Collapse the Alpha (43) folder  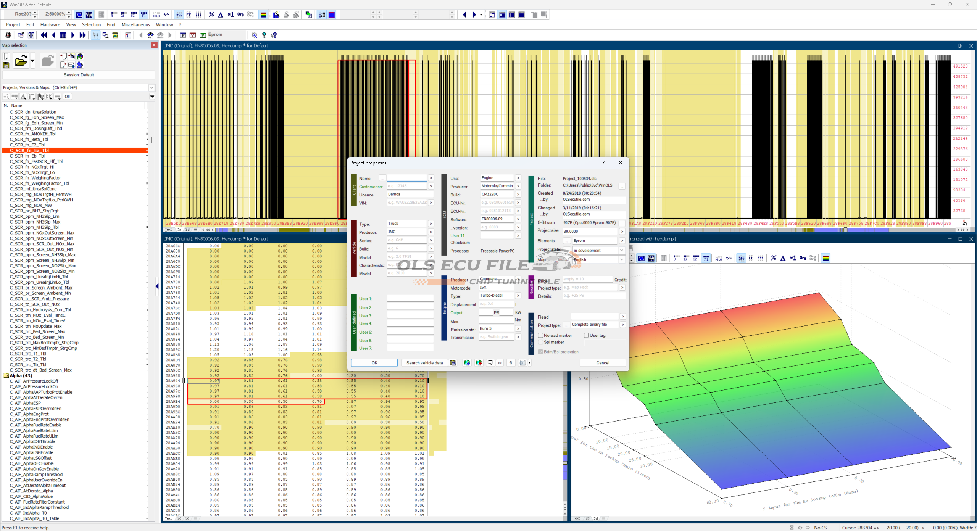pyautogui.click(x=6, y=376)
